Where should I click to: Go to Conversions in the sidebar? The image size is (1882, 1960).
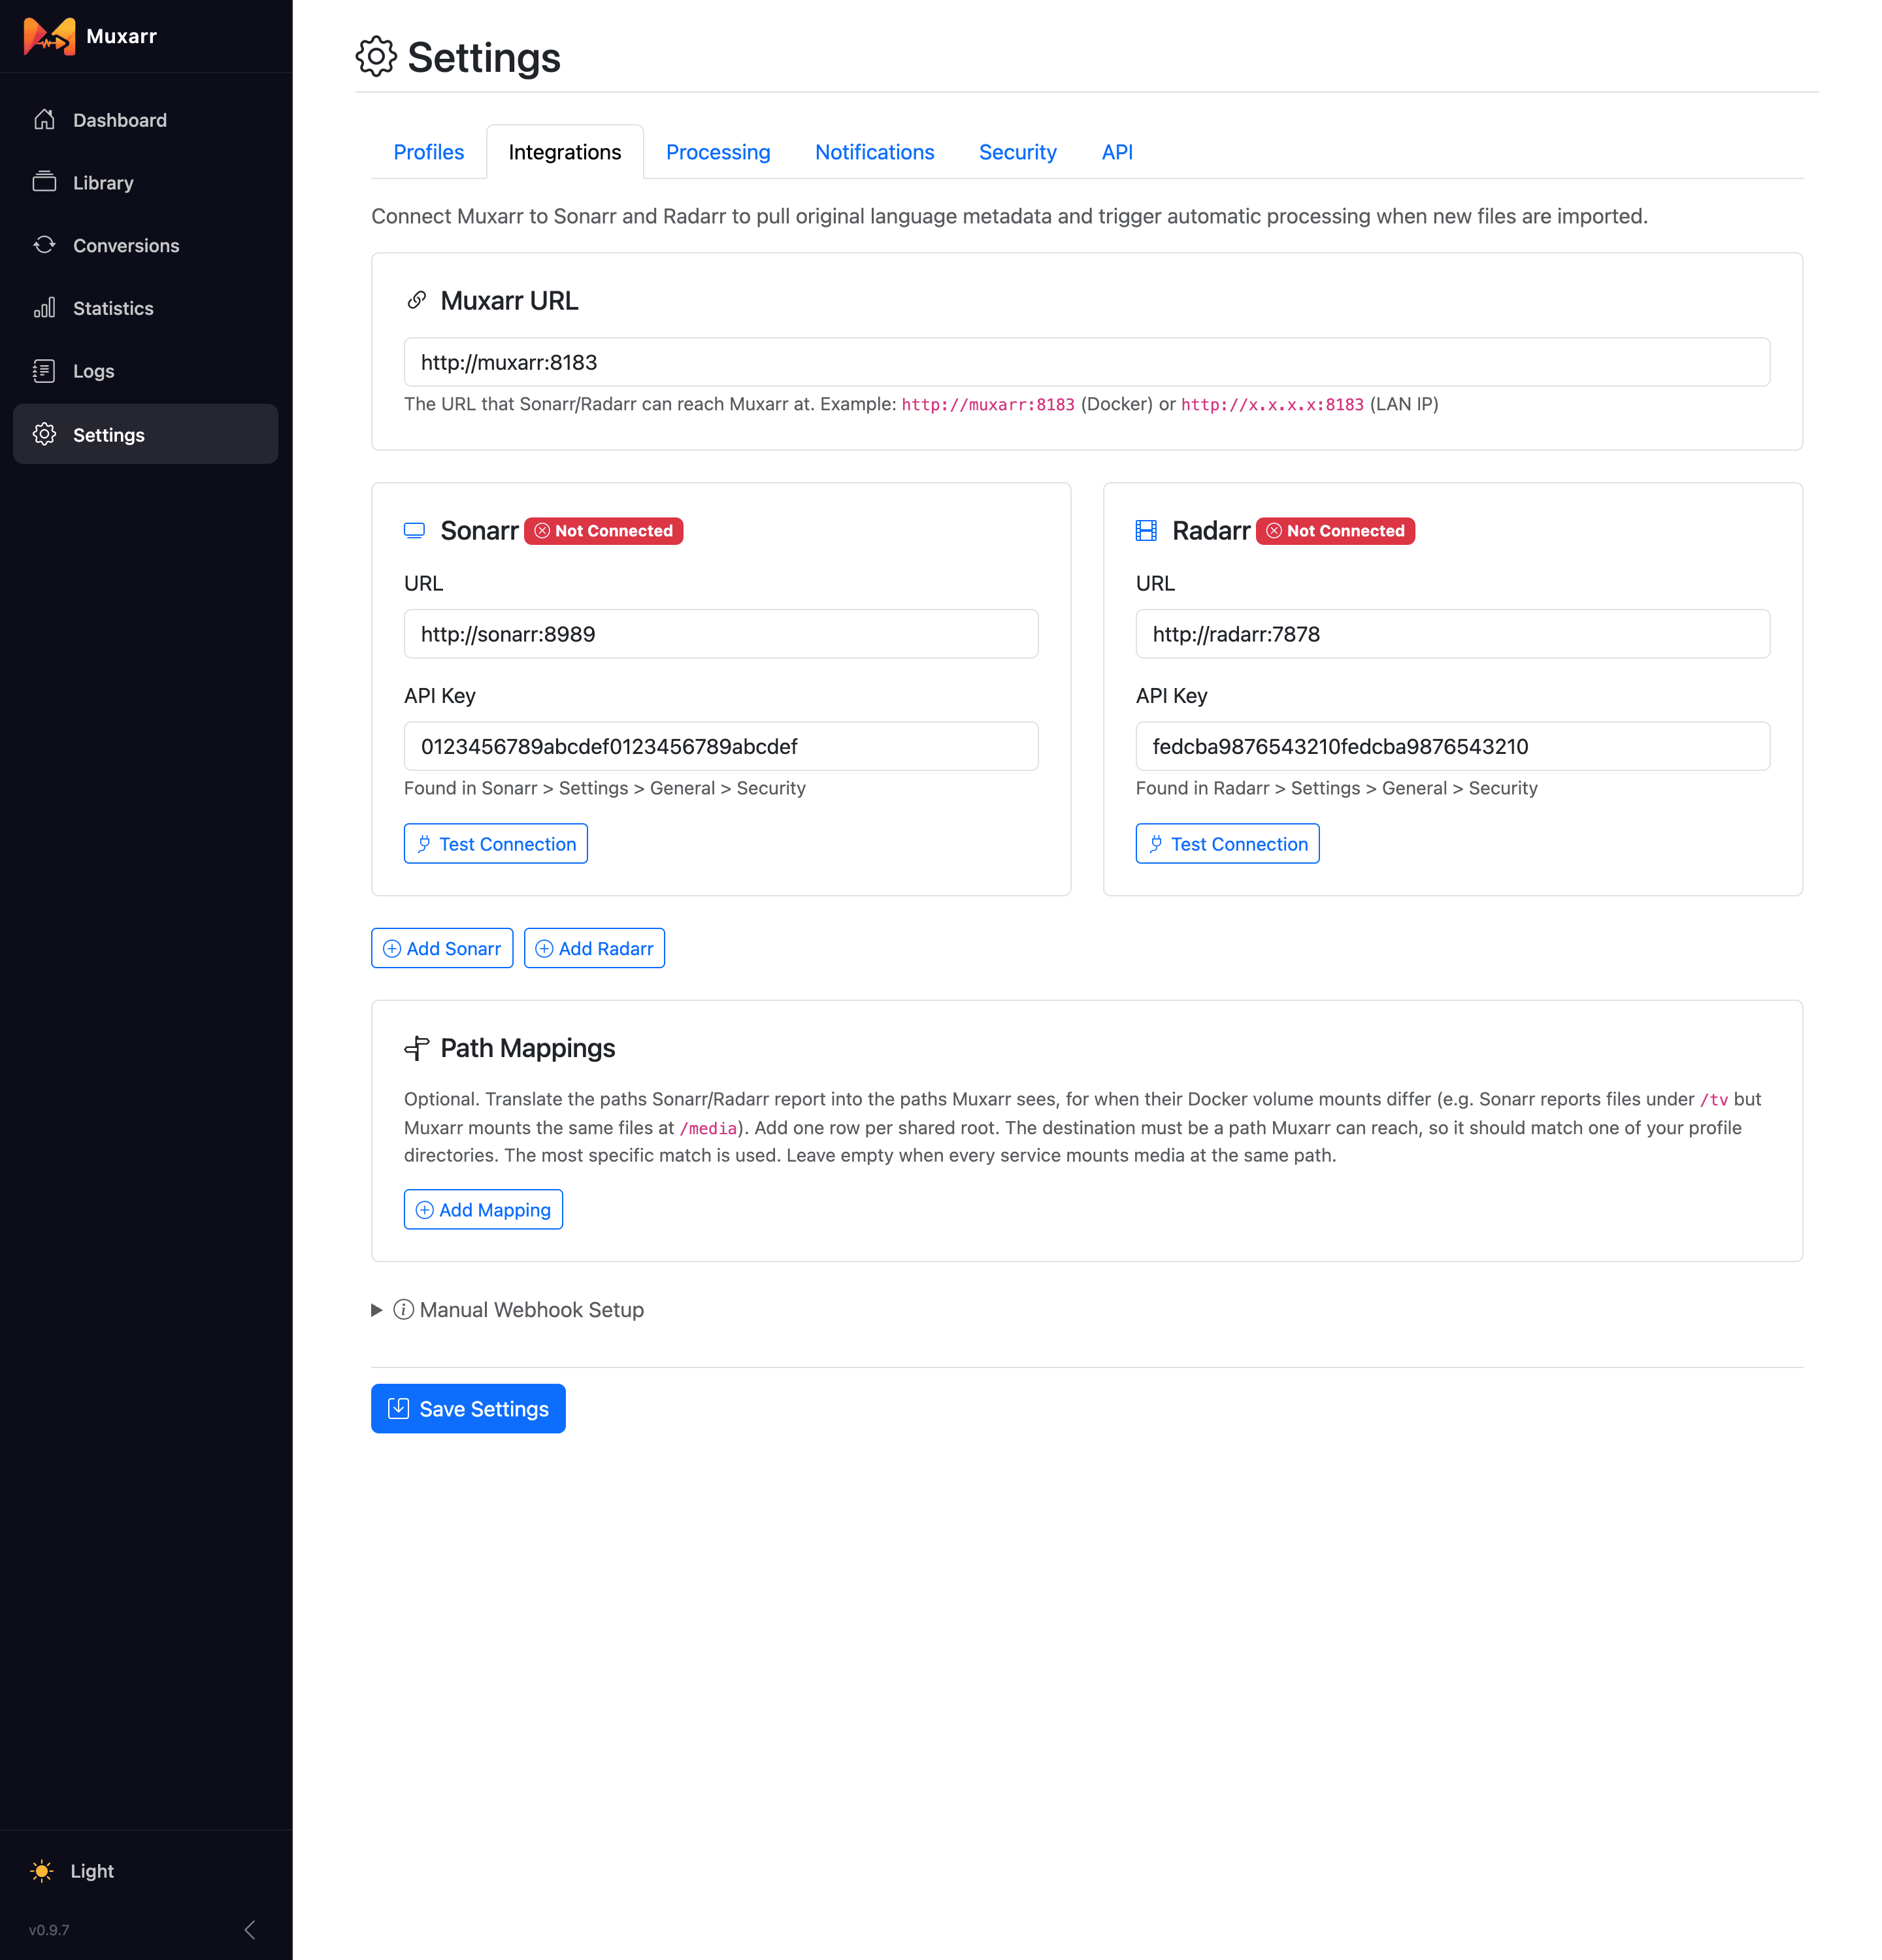pos(146,245)
